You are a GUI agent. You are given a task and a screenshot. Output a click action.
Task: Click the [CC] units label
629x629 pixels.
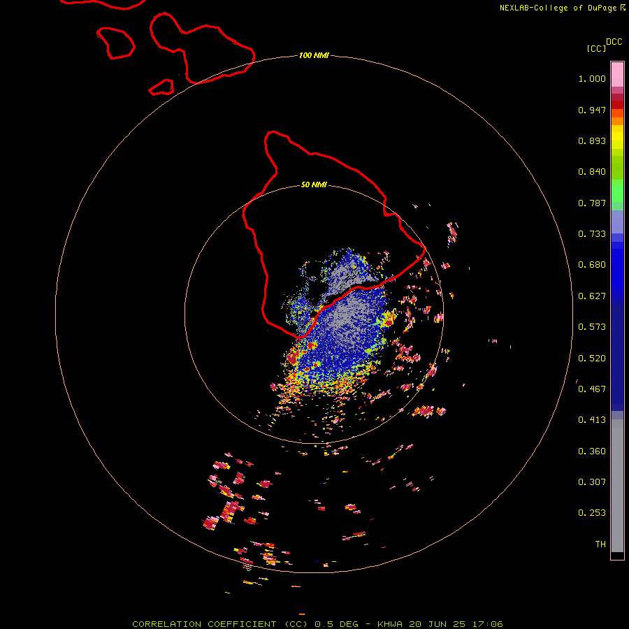[x=596, y=48]
